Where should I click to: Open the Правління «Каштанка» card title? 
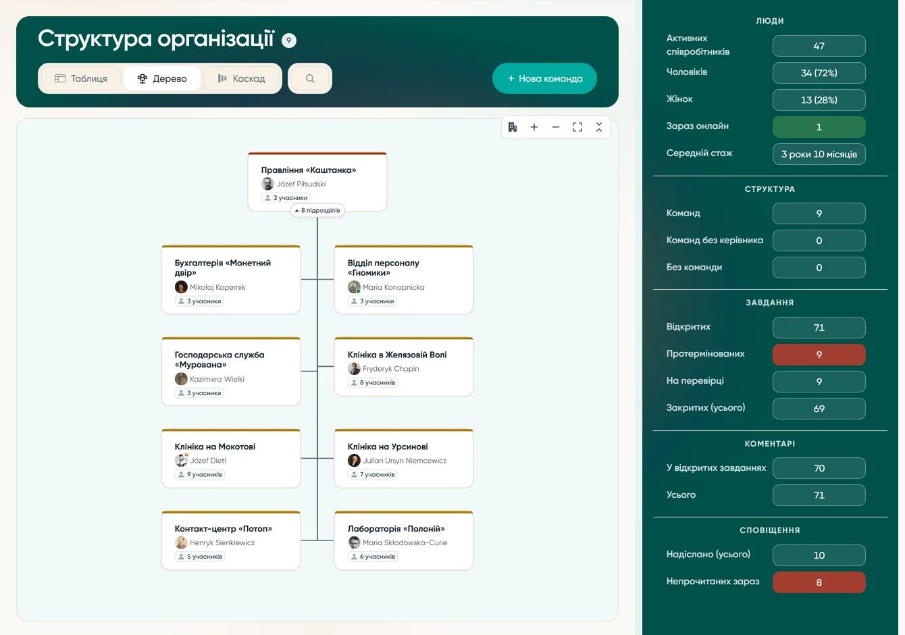pyautogui.click(x=309, y=170)
